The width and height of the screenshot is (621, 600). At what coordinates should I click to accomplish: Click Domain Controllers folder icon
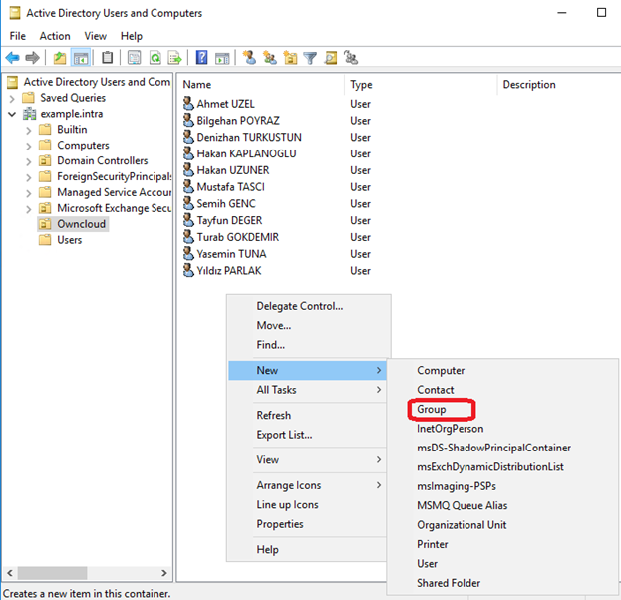[45, 160]
